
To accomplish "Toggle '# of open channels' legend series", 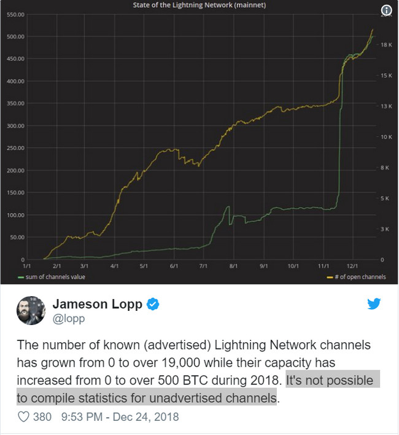I will [360, 277].
